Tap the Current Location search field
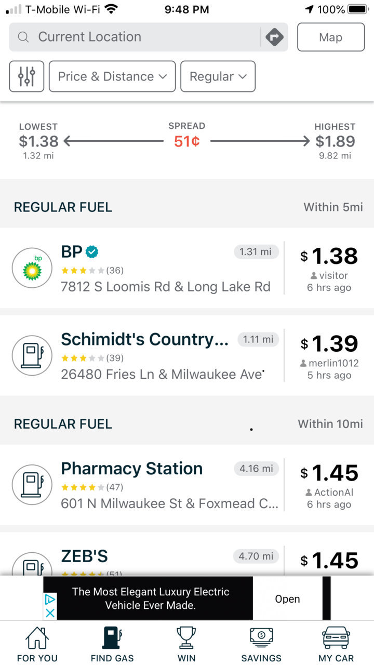 point(135,37)
